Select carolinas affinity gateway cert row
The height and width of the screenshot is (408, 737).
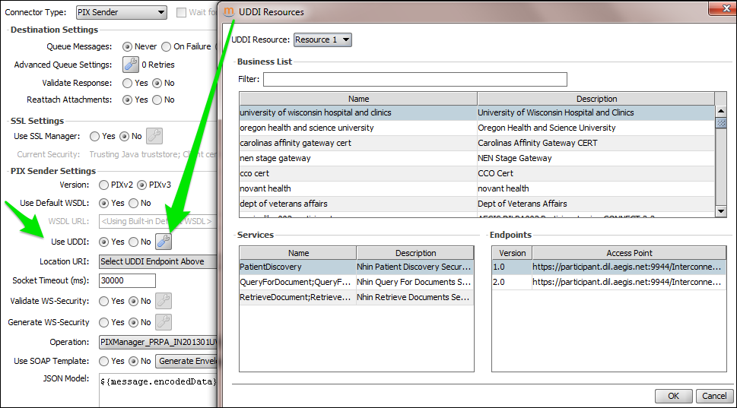click(x=477, y=143)
